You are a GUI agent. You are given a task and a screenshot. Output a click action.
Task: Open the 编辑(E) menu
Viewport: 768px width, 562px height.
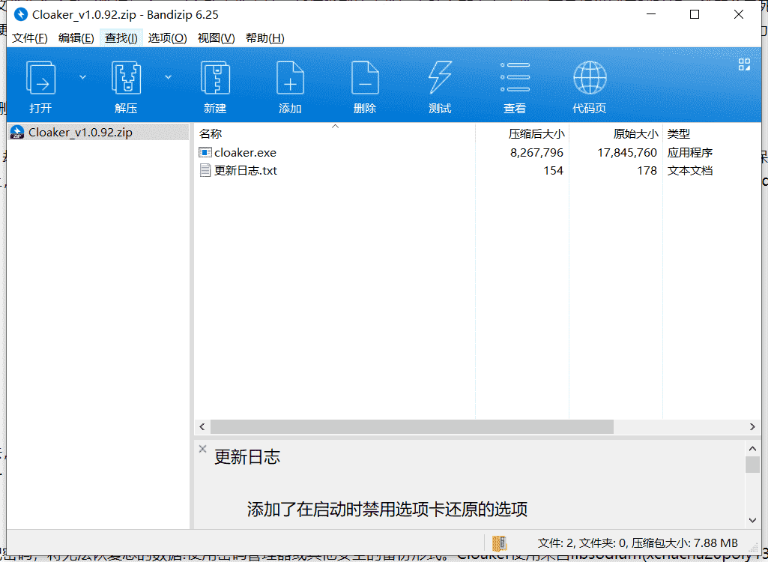point(76,38)
